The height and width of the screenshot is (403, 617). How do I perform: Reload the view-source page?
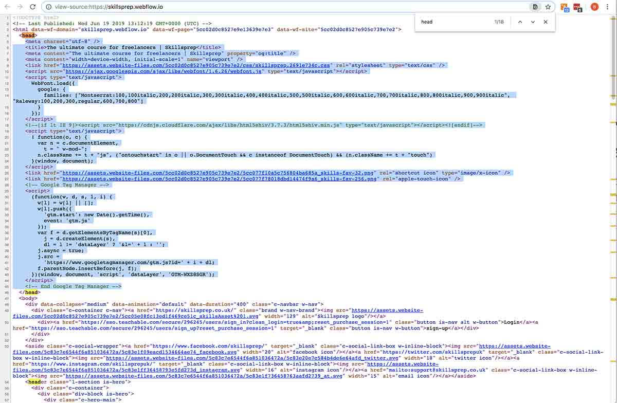coord(32,7)
